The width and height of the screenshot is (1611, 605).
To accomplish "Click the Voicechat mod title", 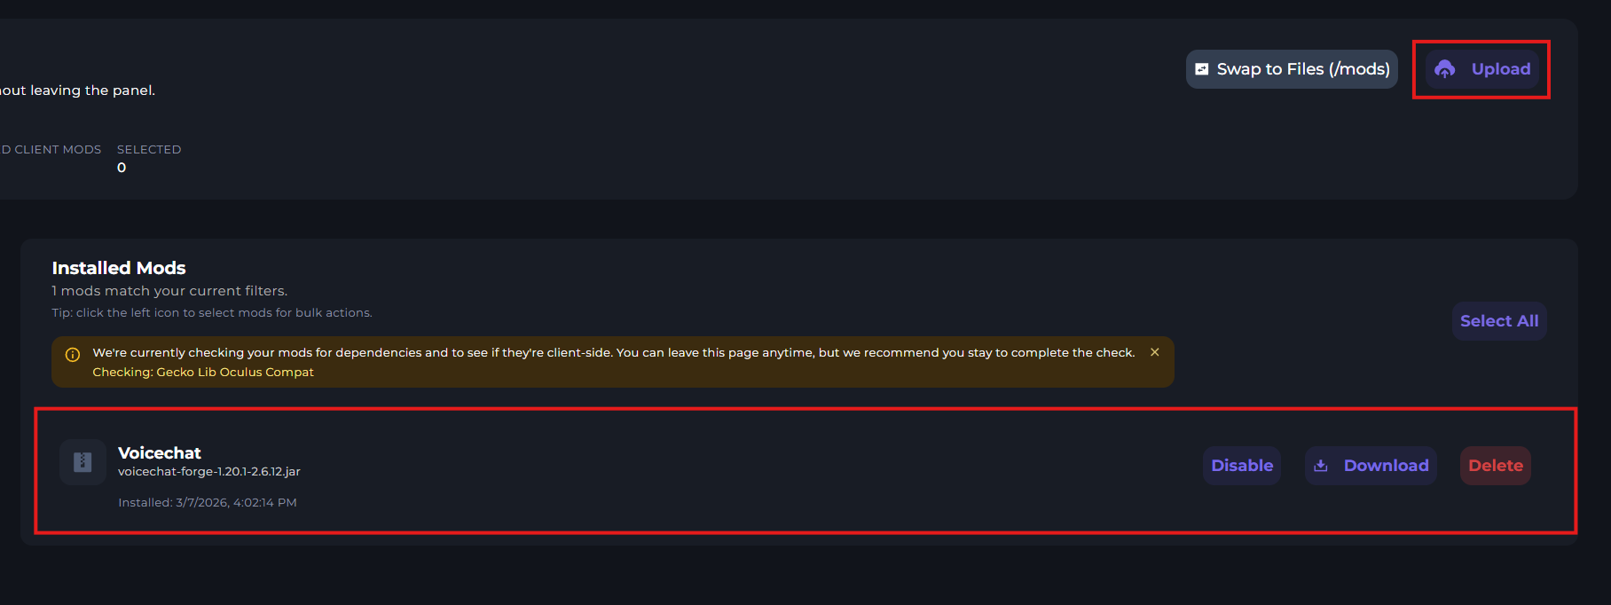I will click(x=160, y=452).
